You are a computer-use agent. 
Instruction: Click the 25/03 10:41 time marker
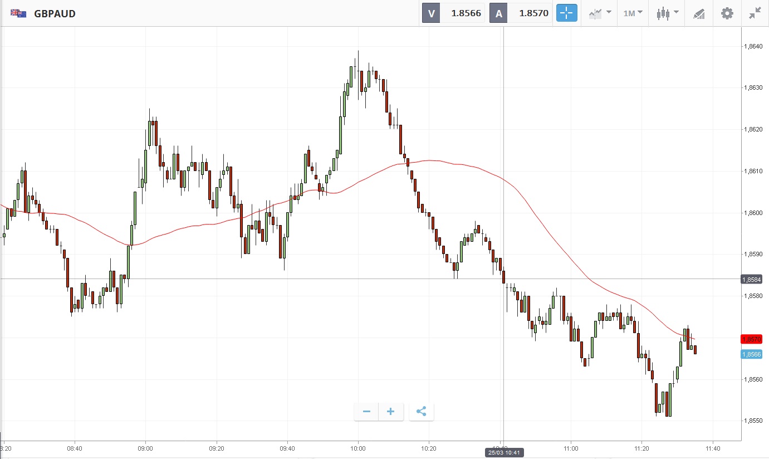point(503,451)
